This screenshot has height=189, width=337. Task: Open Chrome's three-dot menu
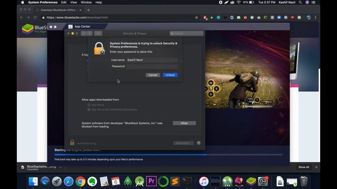coord(315,17)
